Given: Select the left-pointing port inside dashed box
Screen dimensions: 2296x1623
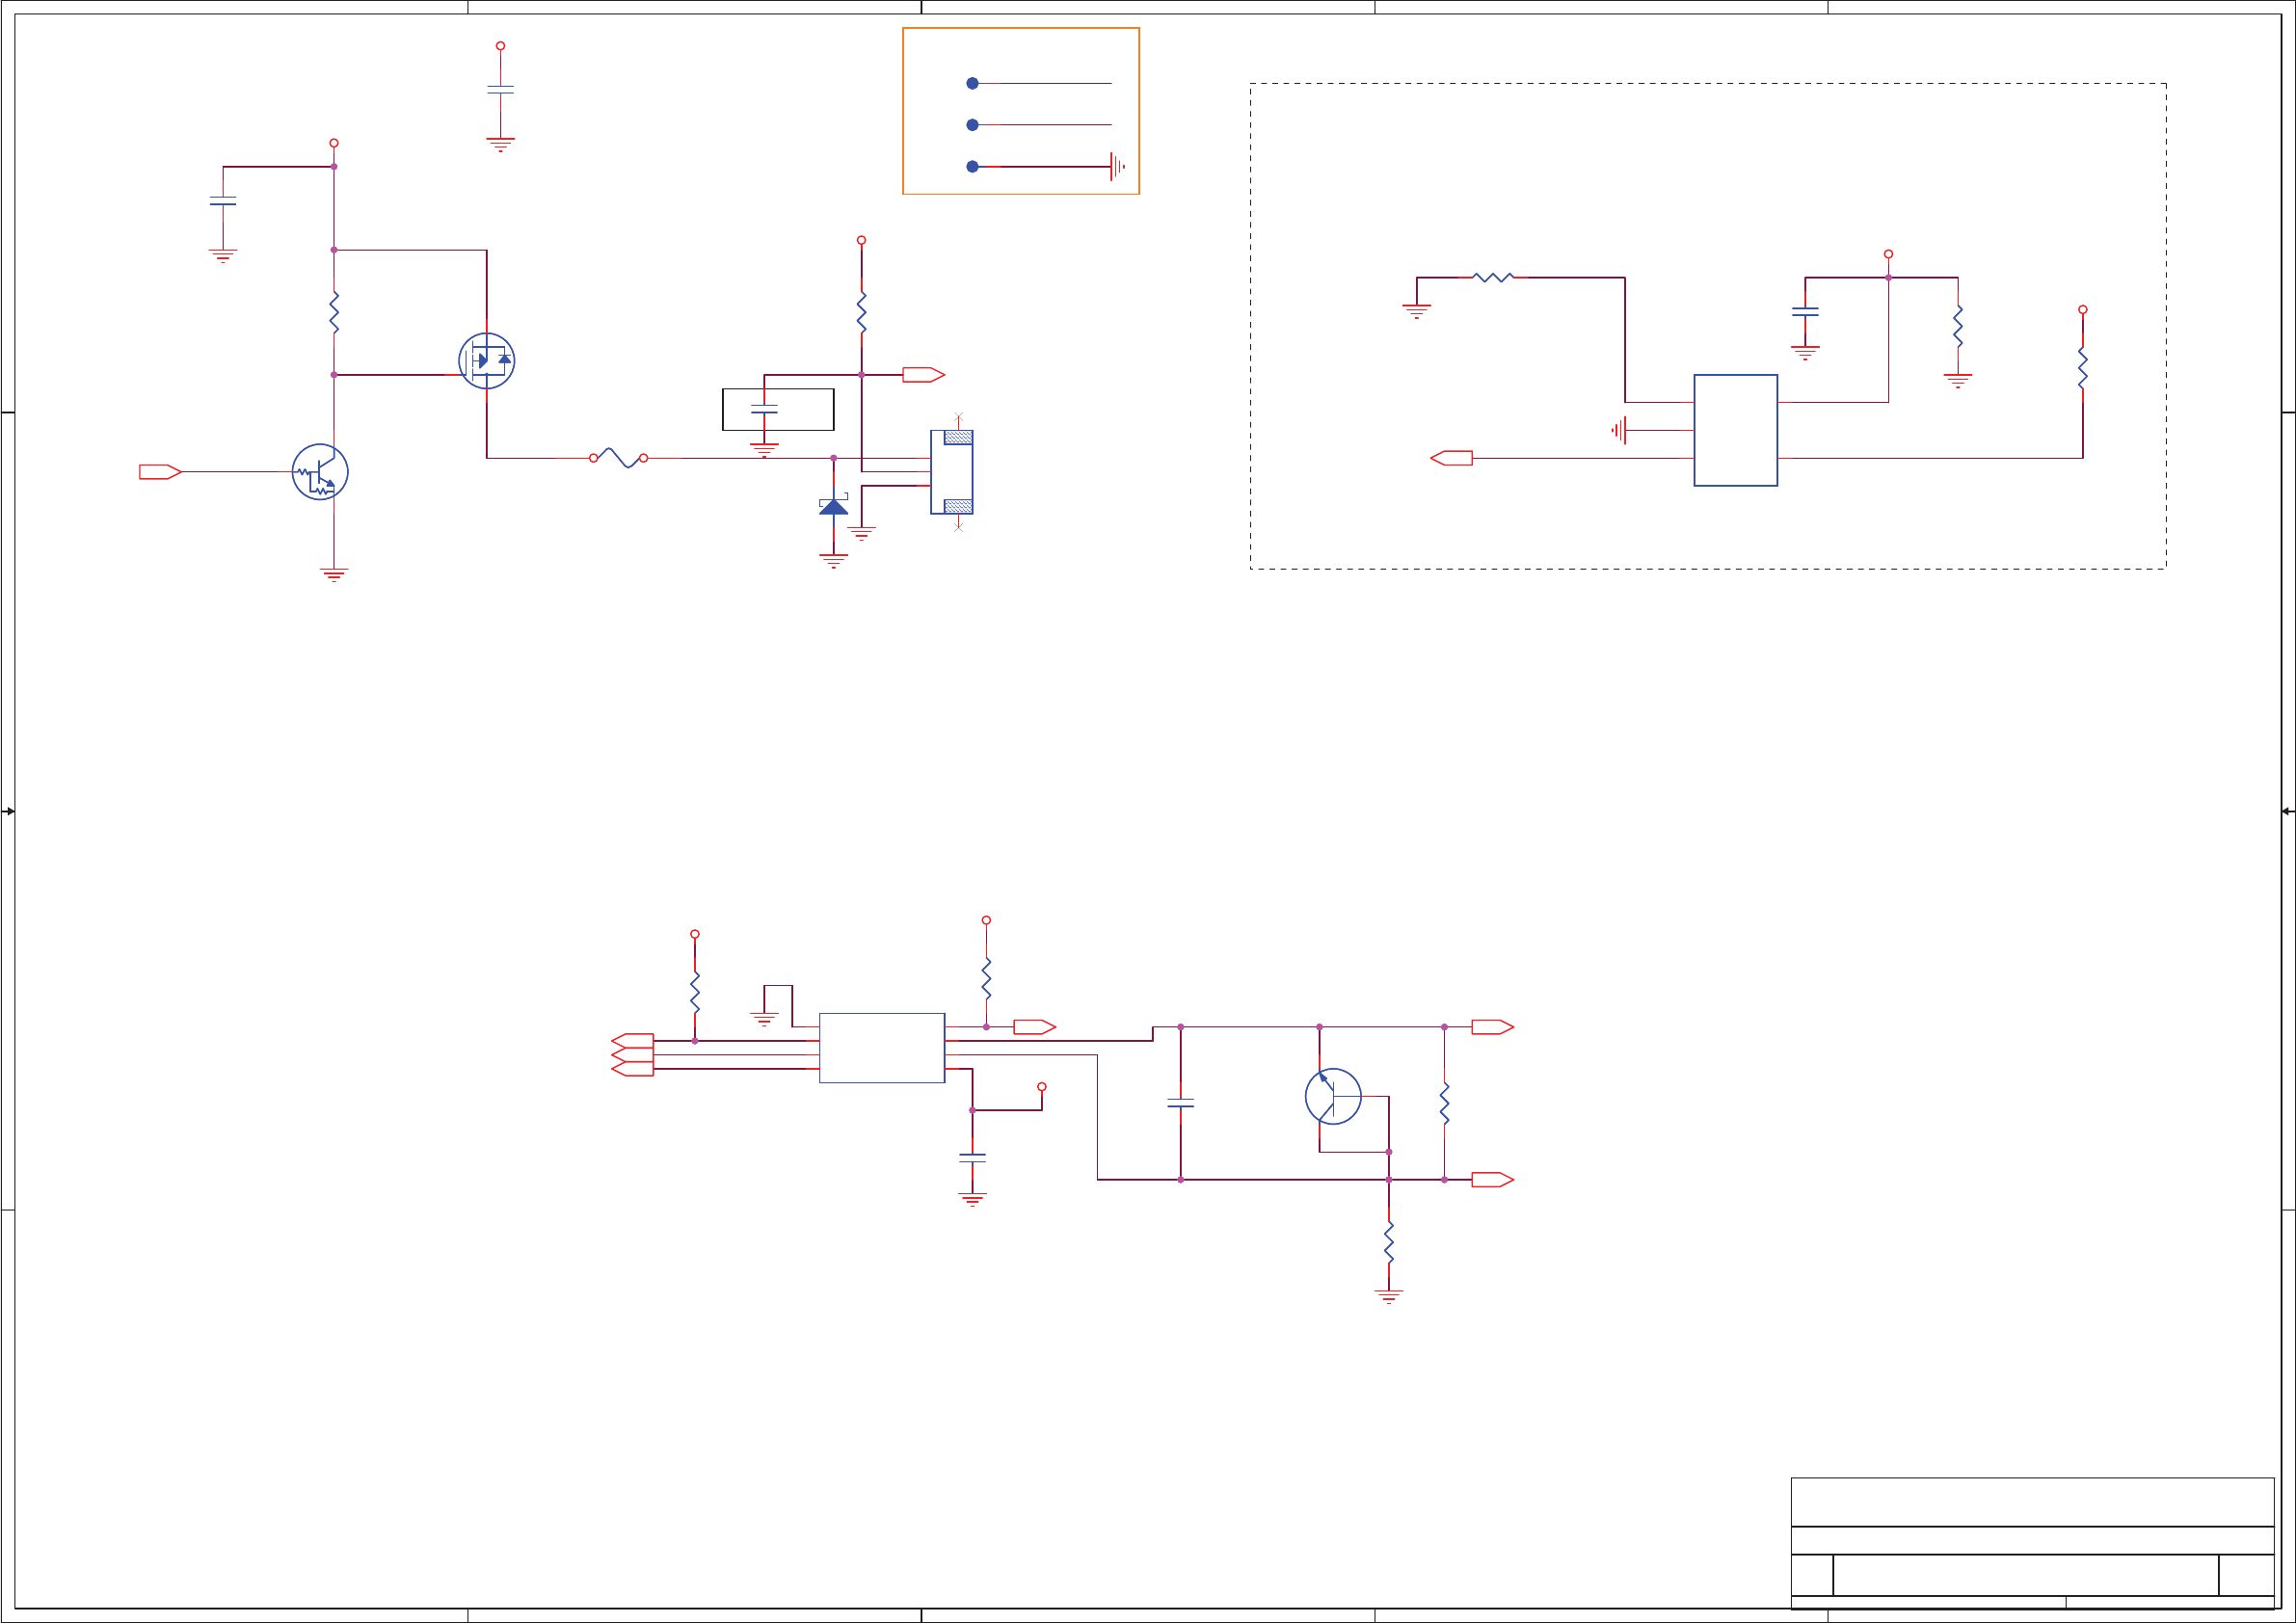Looking at the screenshot, I should click(x=1451, y=458).
